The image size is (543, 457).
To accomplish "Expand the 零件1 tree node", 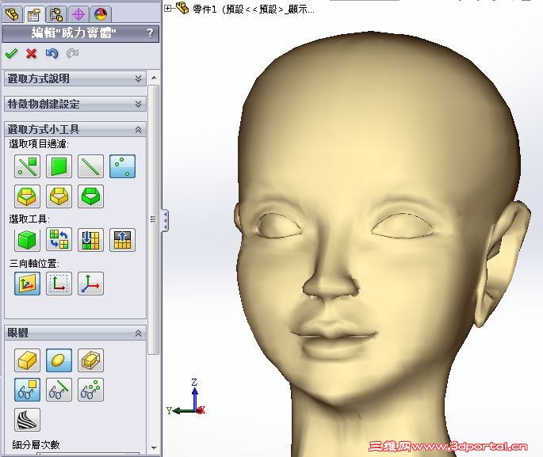I will point(167,9).
